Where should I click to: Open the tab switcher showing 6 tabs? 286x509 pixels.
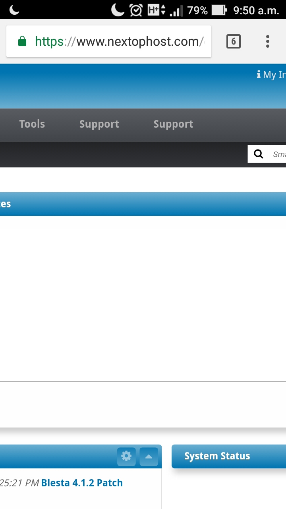tap(234, 41)
